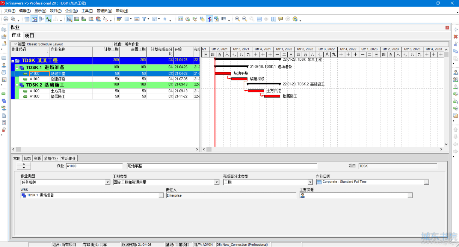The image size is (459, 247).
Task: Sort by the 计划工期 column header
Action: tap(106, 52)
